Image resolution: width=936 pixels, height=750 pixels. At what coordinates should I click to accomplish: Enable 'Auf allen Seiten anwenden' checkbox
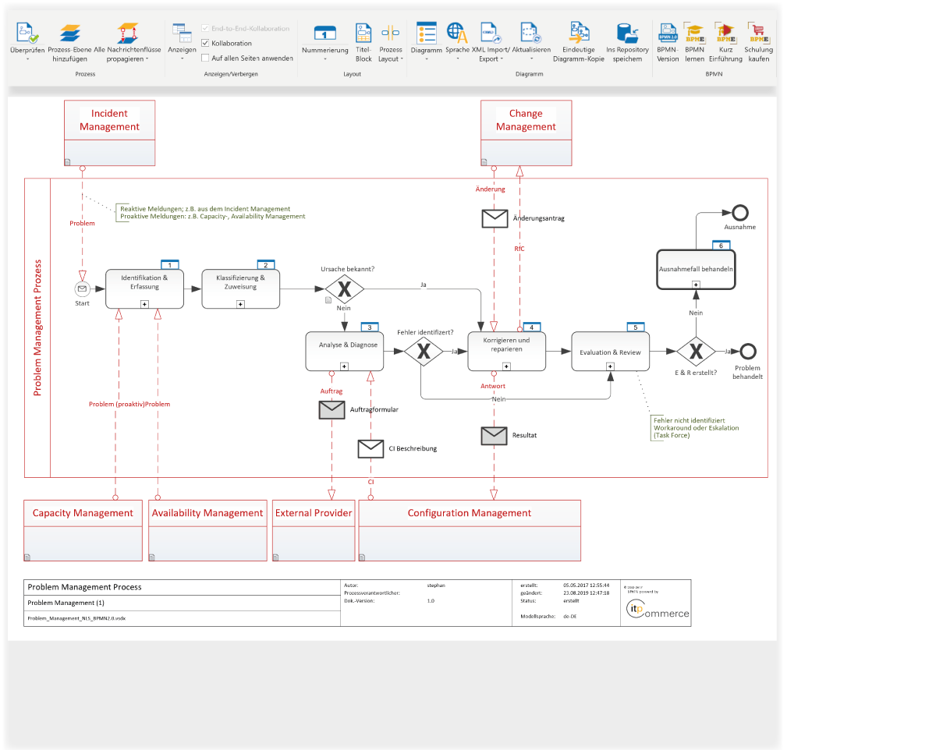pyautogui.click(x=205, y=58)
